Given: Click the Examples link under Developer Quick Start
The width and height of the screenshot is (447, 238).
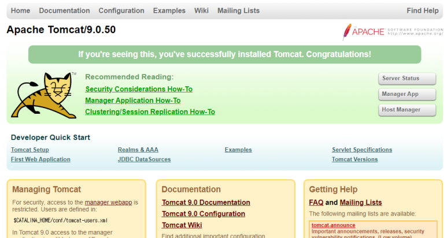Looking at the screenshot, I should pyautogui.click(x=238, y=150).
